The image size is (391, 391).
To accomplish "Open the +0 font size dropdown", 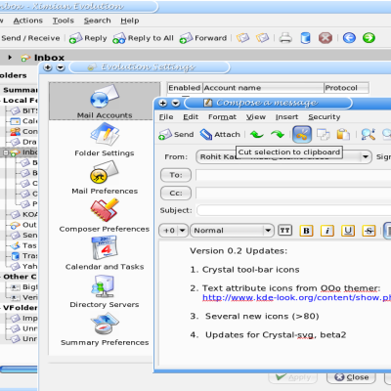I will [x=174, y=231].
